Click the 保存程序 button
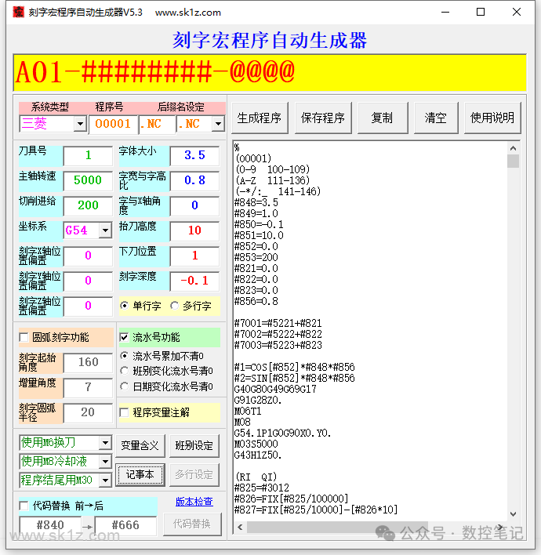Screen dimensions: 541x555 (323, 118)
